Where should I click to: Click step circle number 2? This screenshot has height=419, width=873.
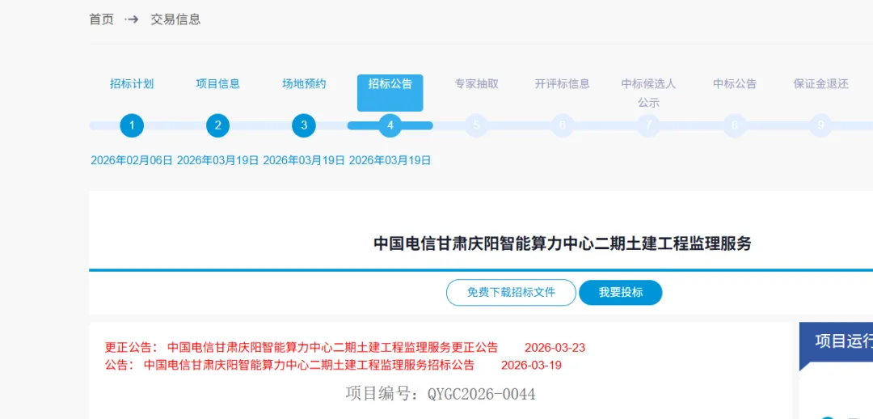click(217, 125)
